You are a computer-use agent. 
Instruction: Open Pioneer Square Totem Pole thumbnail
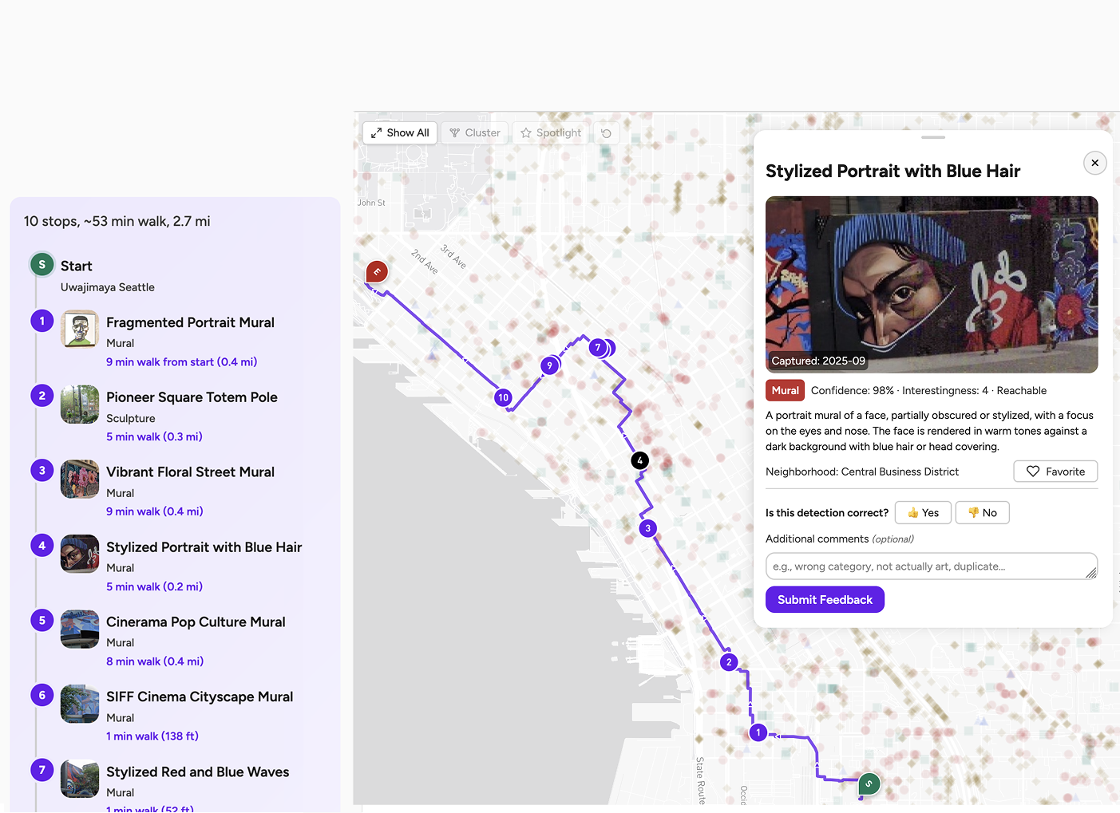80,405
